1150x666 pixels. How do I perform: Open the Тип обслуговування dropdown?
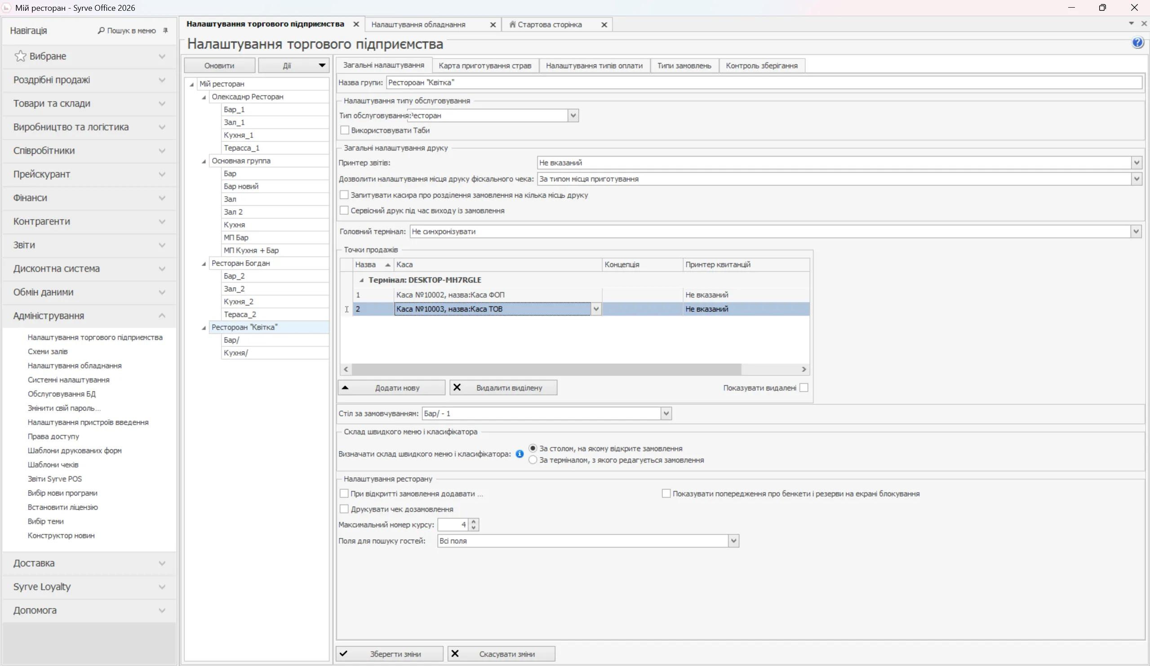(573, 115)
